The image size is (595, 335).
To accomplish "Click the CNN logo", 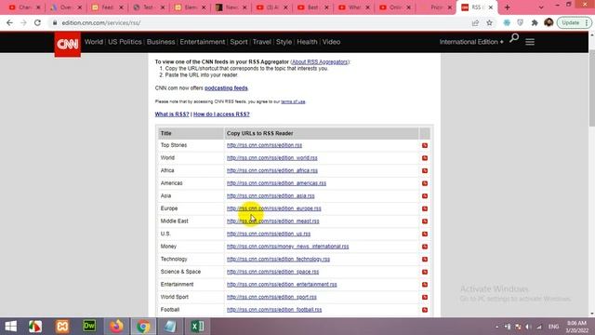I will click(68, 44).
